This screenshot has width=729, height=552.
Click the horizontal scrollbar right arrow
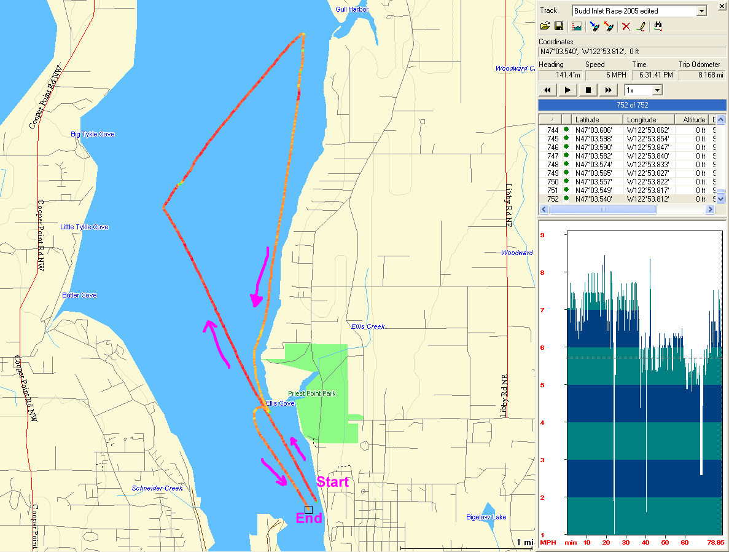coord(710,210)
